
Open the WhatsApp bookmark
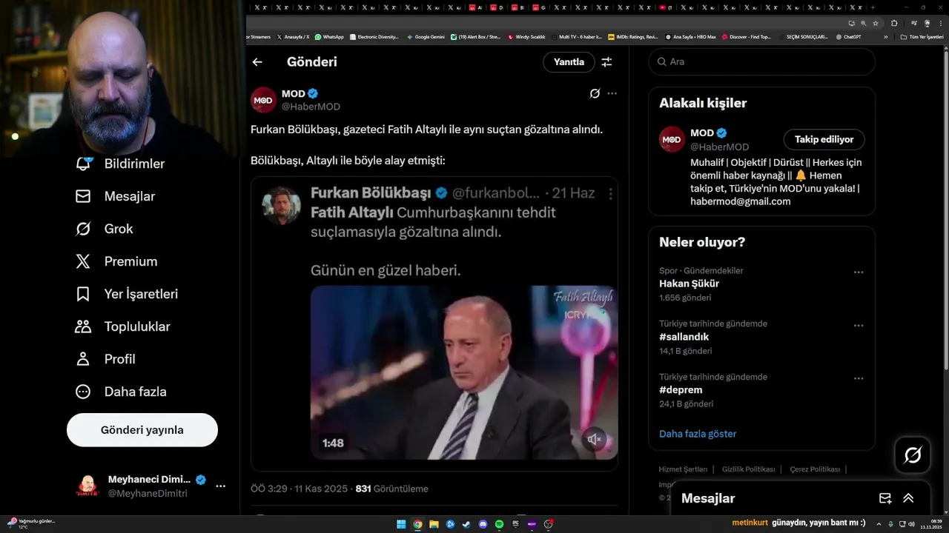click(329, 36)
